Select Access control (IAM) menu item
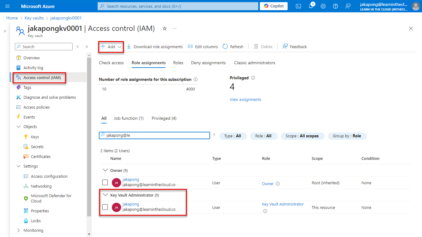Screen dimensions: 422x237 (42, 77)
